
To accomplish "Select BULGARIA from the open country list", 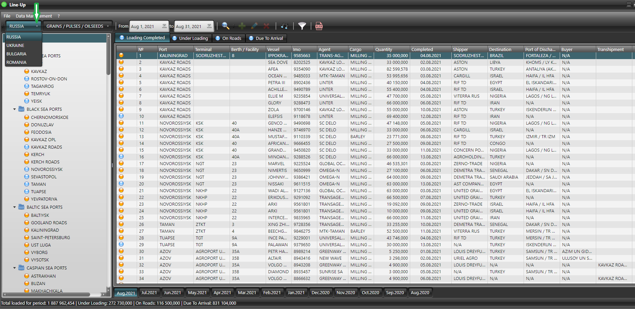I will point(23,54).
